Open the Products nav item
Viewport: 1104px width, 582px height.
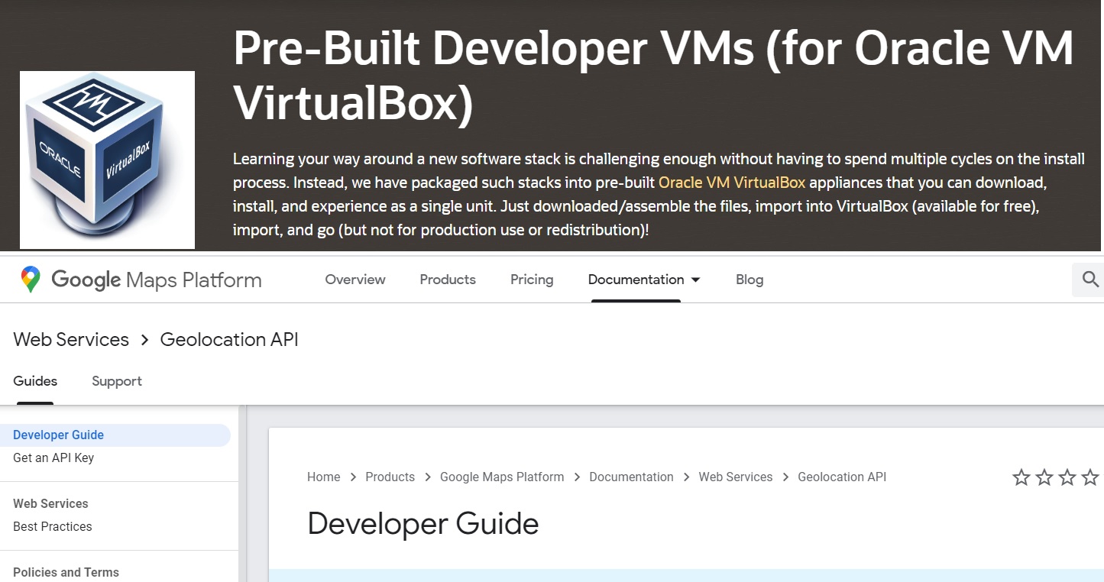(448, 280)
